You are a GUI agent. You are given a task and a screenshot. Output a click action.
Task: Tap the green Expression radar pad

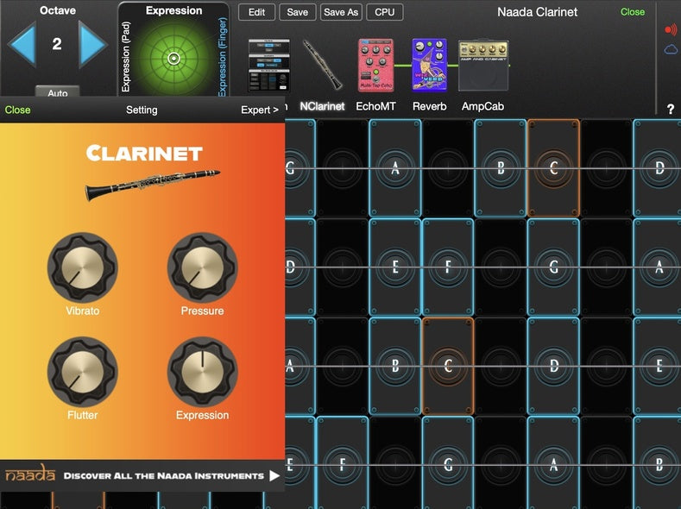[x=173, y=58]
